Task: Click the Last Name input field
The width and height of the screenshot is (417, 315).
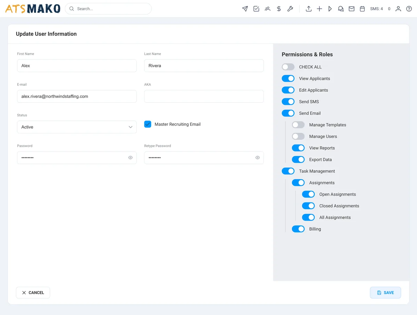Action: (204, 66)
